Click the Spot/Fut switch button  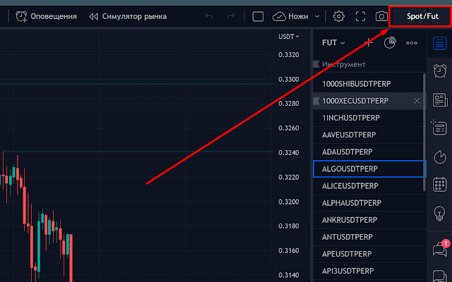click(x=422, y=16)
